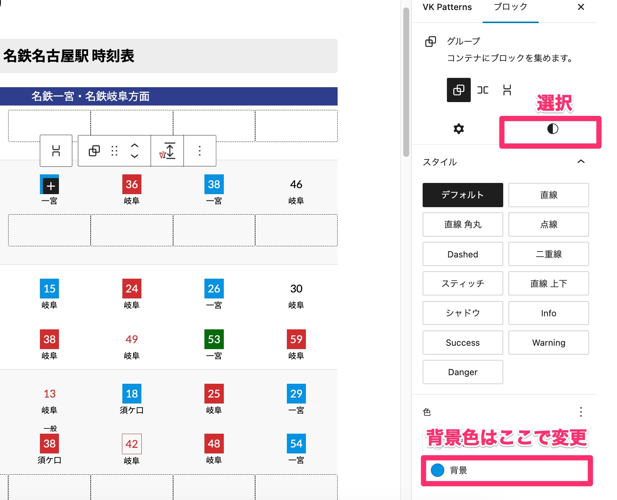Select the 点線 style
Screen dimensions: 617x500
548,224
